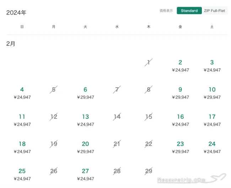Screen dimensions: 231x188
Task: Select February 2 at ¥24,947
Action: (x=180, y=66)
